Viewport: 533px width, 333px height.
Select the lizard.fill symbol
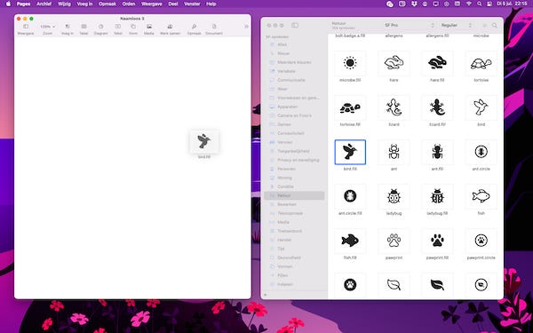[x=437, y=107]
